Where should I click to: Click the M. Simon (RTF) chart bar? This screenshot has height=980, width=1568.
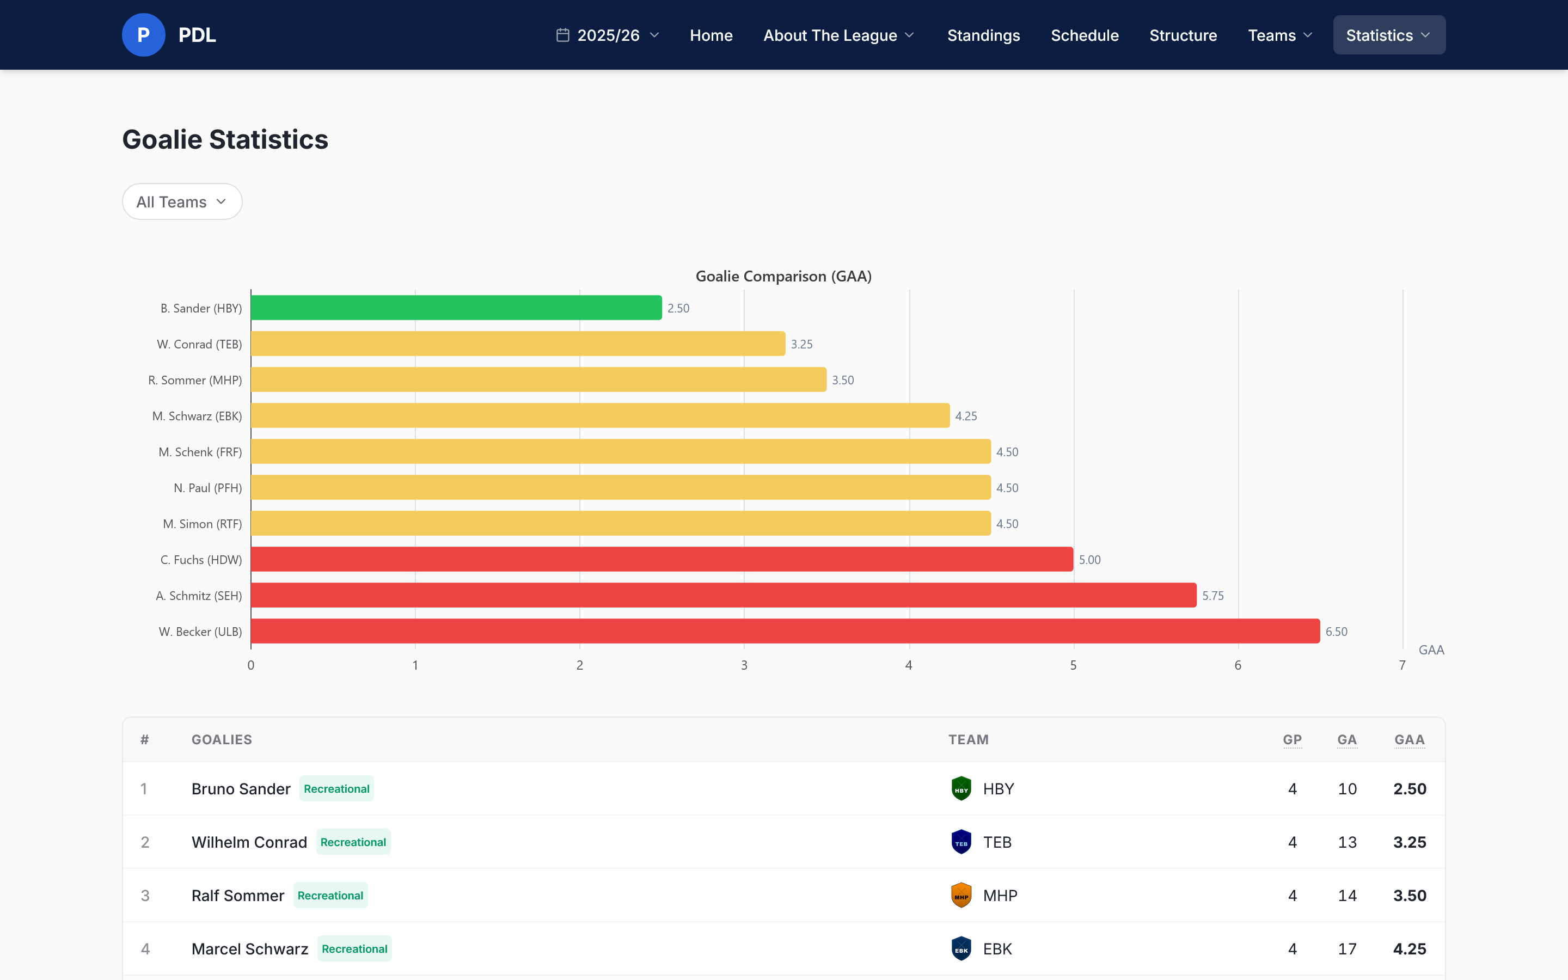[621, 524]
